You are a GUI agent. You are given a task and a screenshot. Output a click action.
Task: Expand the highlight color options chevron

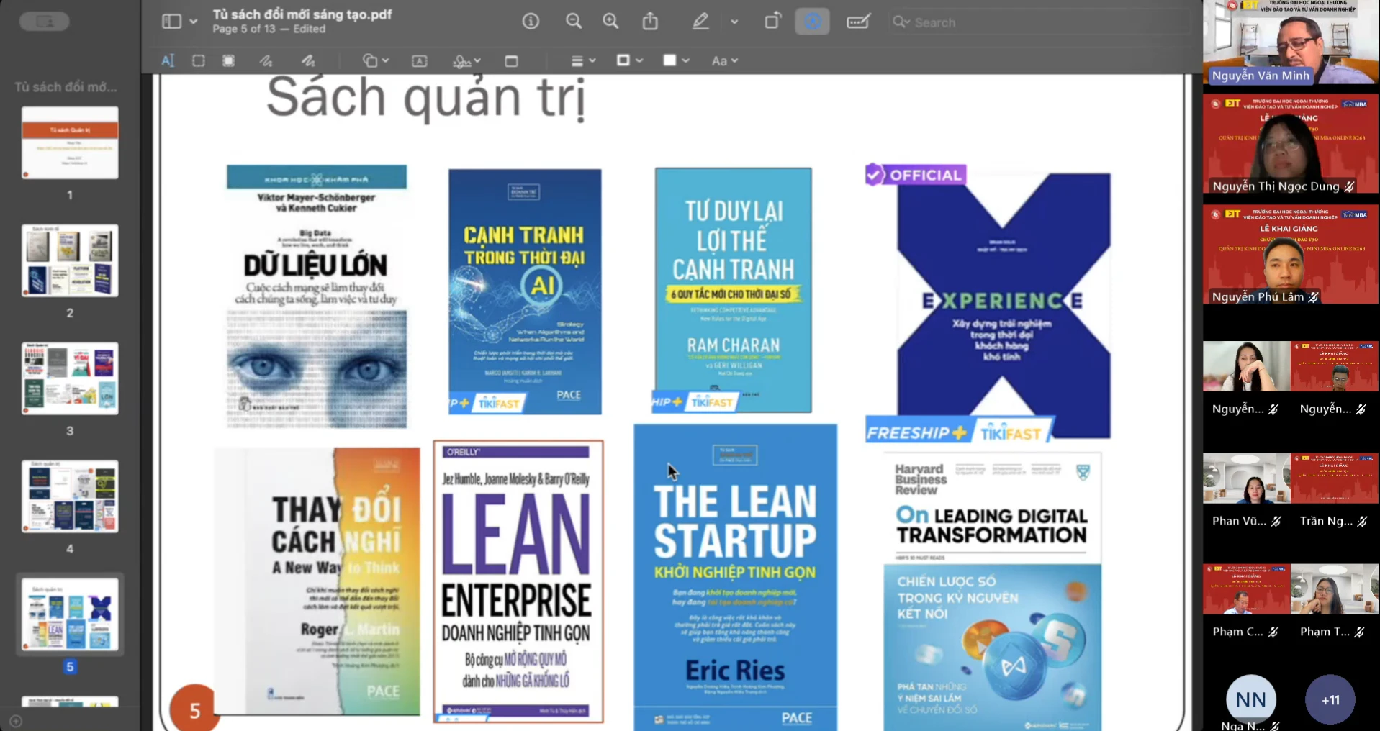734,22
